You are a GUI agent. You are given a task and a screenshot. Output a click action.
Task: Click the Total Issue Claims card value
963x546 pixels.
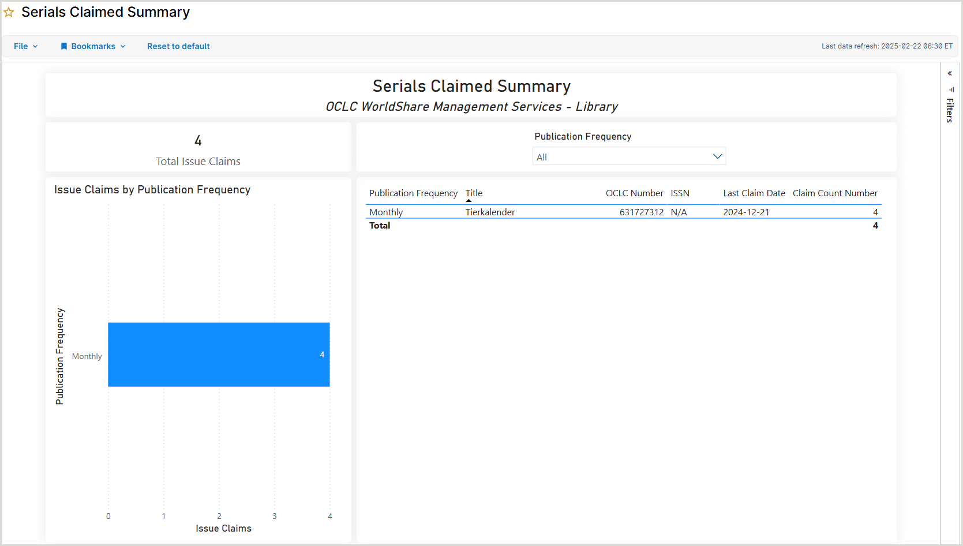click(x=198, y=141)
